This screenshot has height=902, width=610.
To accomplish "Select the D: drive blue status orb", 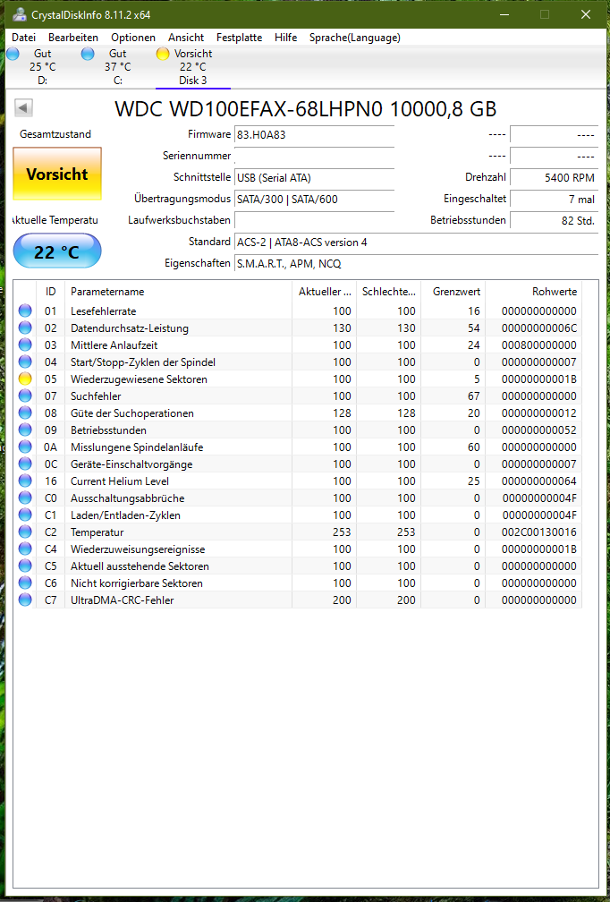I will [x=13, y=54].
